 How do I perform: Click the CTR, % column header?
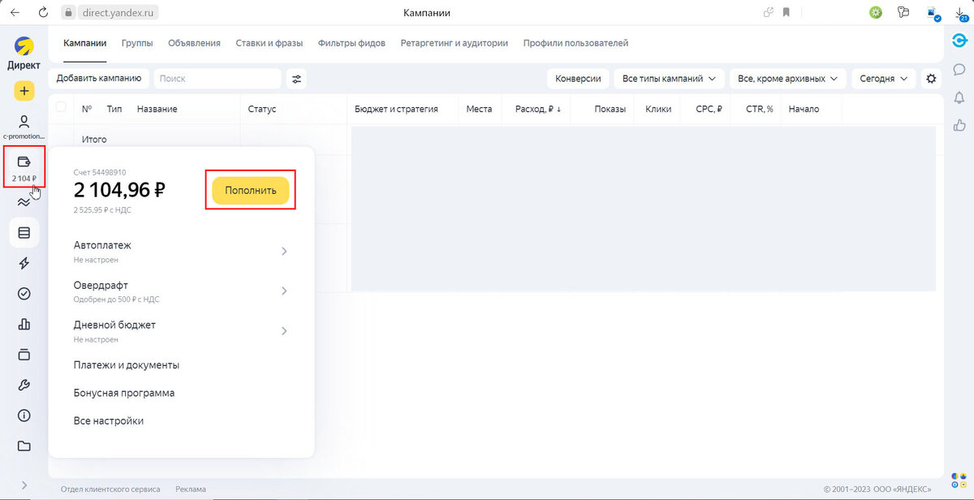(x=759, y=109)
